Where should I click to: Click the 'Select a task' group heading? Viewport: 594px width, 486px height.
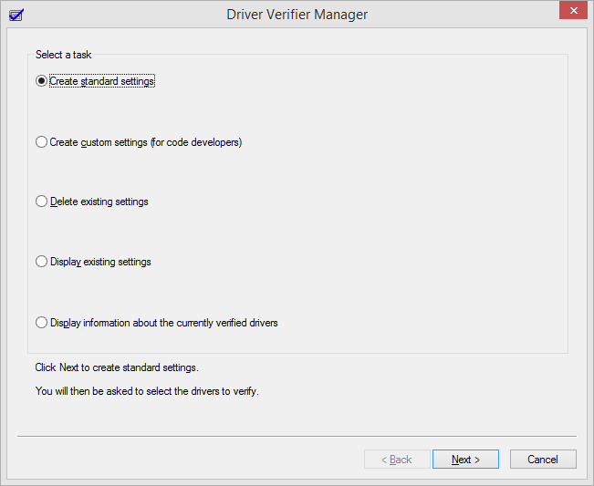64,55
